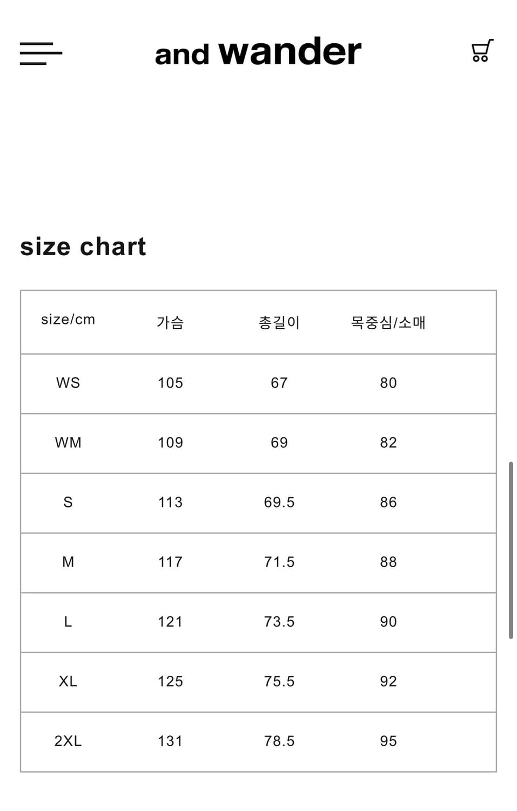Click chest value 117 for size M
Viewport: 517px width, 811px height.
[x=170, y=562]
